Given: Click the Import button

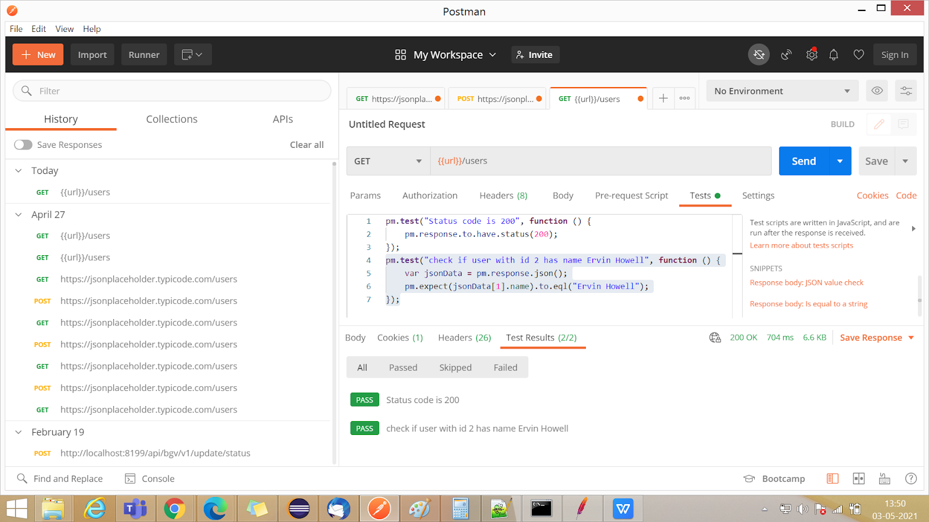Looking at the screenshot, I should click(92, 55).
